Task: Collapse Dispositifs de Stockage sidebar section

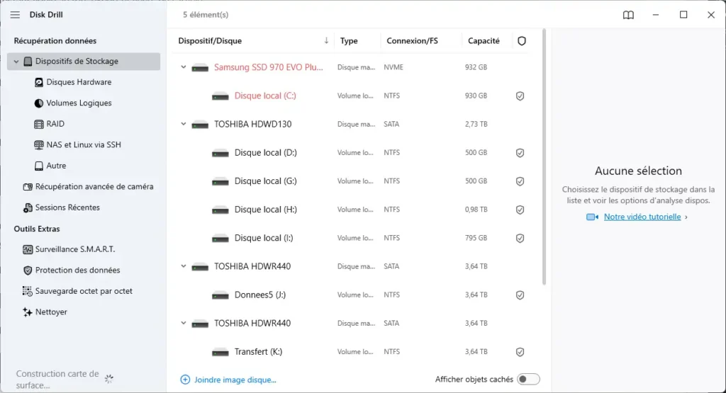Action: pos(16,62)
